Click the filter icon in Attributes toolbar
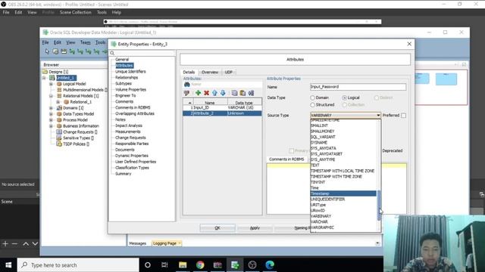485x272 pixels. (186, 93)
